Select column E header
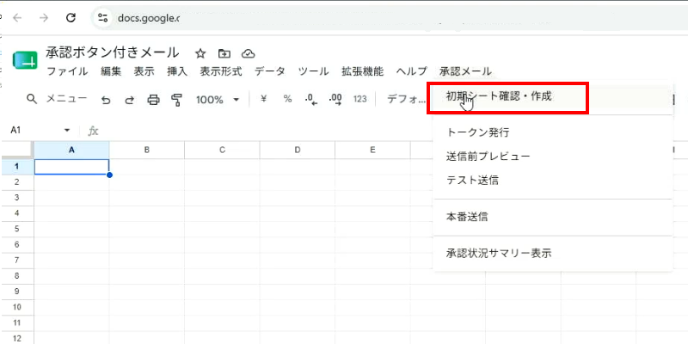 click(x=372, y=150)
